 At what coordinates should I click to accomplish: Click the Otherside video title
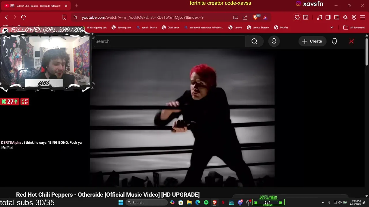108,195
